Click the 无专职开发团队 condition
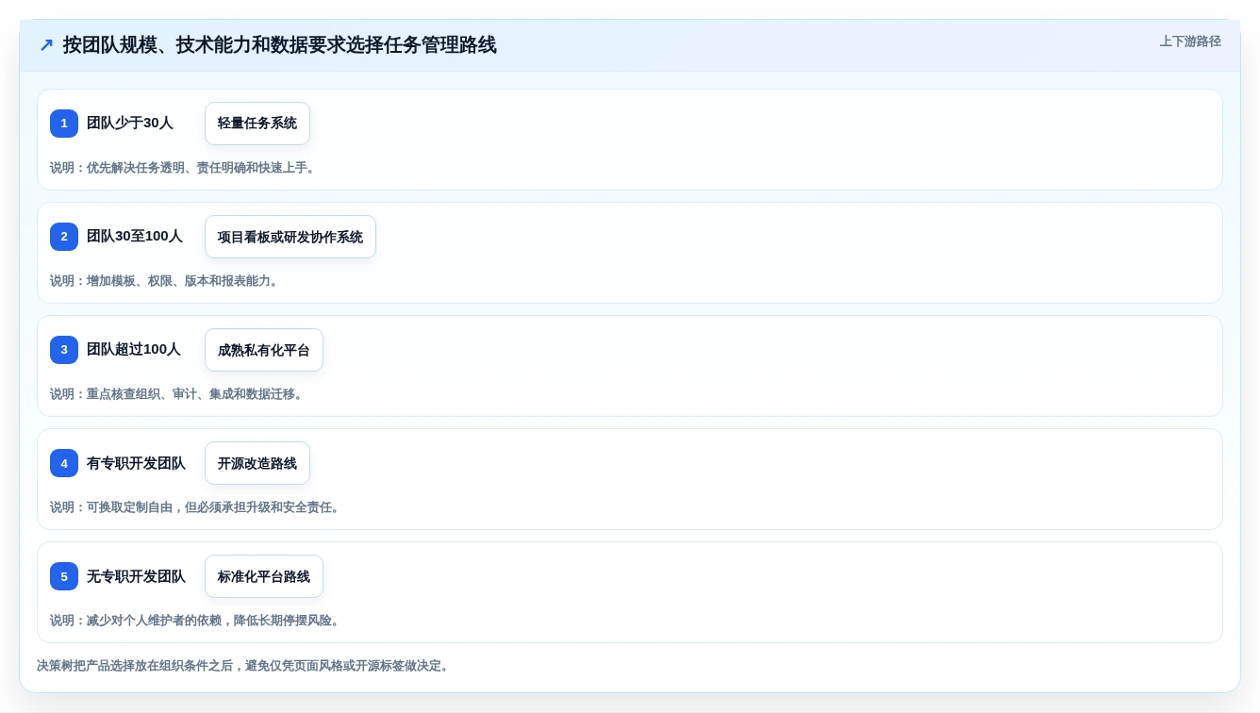Viewport: 1260px width, 713px height. tap(136, 576)
